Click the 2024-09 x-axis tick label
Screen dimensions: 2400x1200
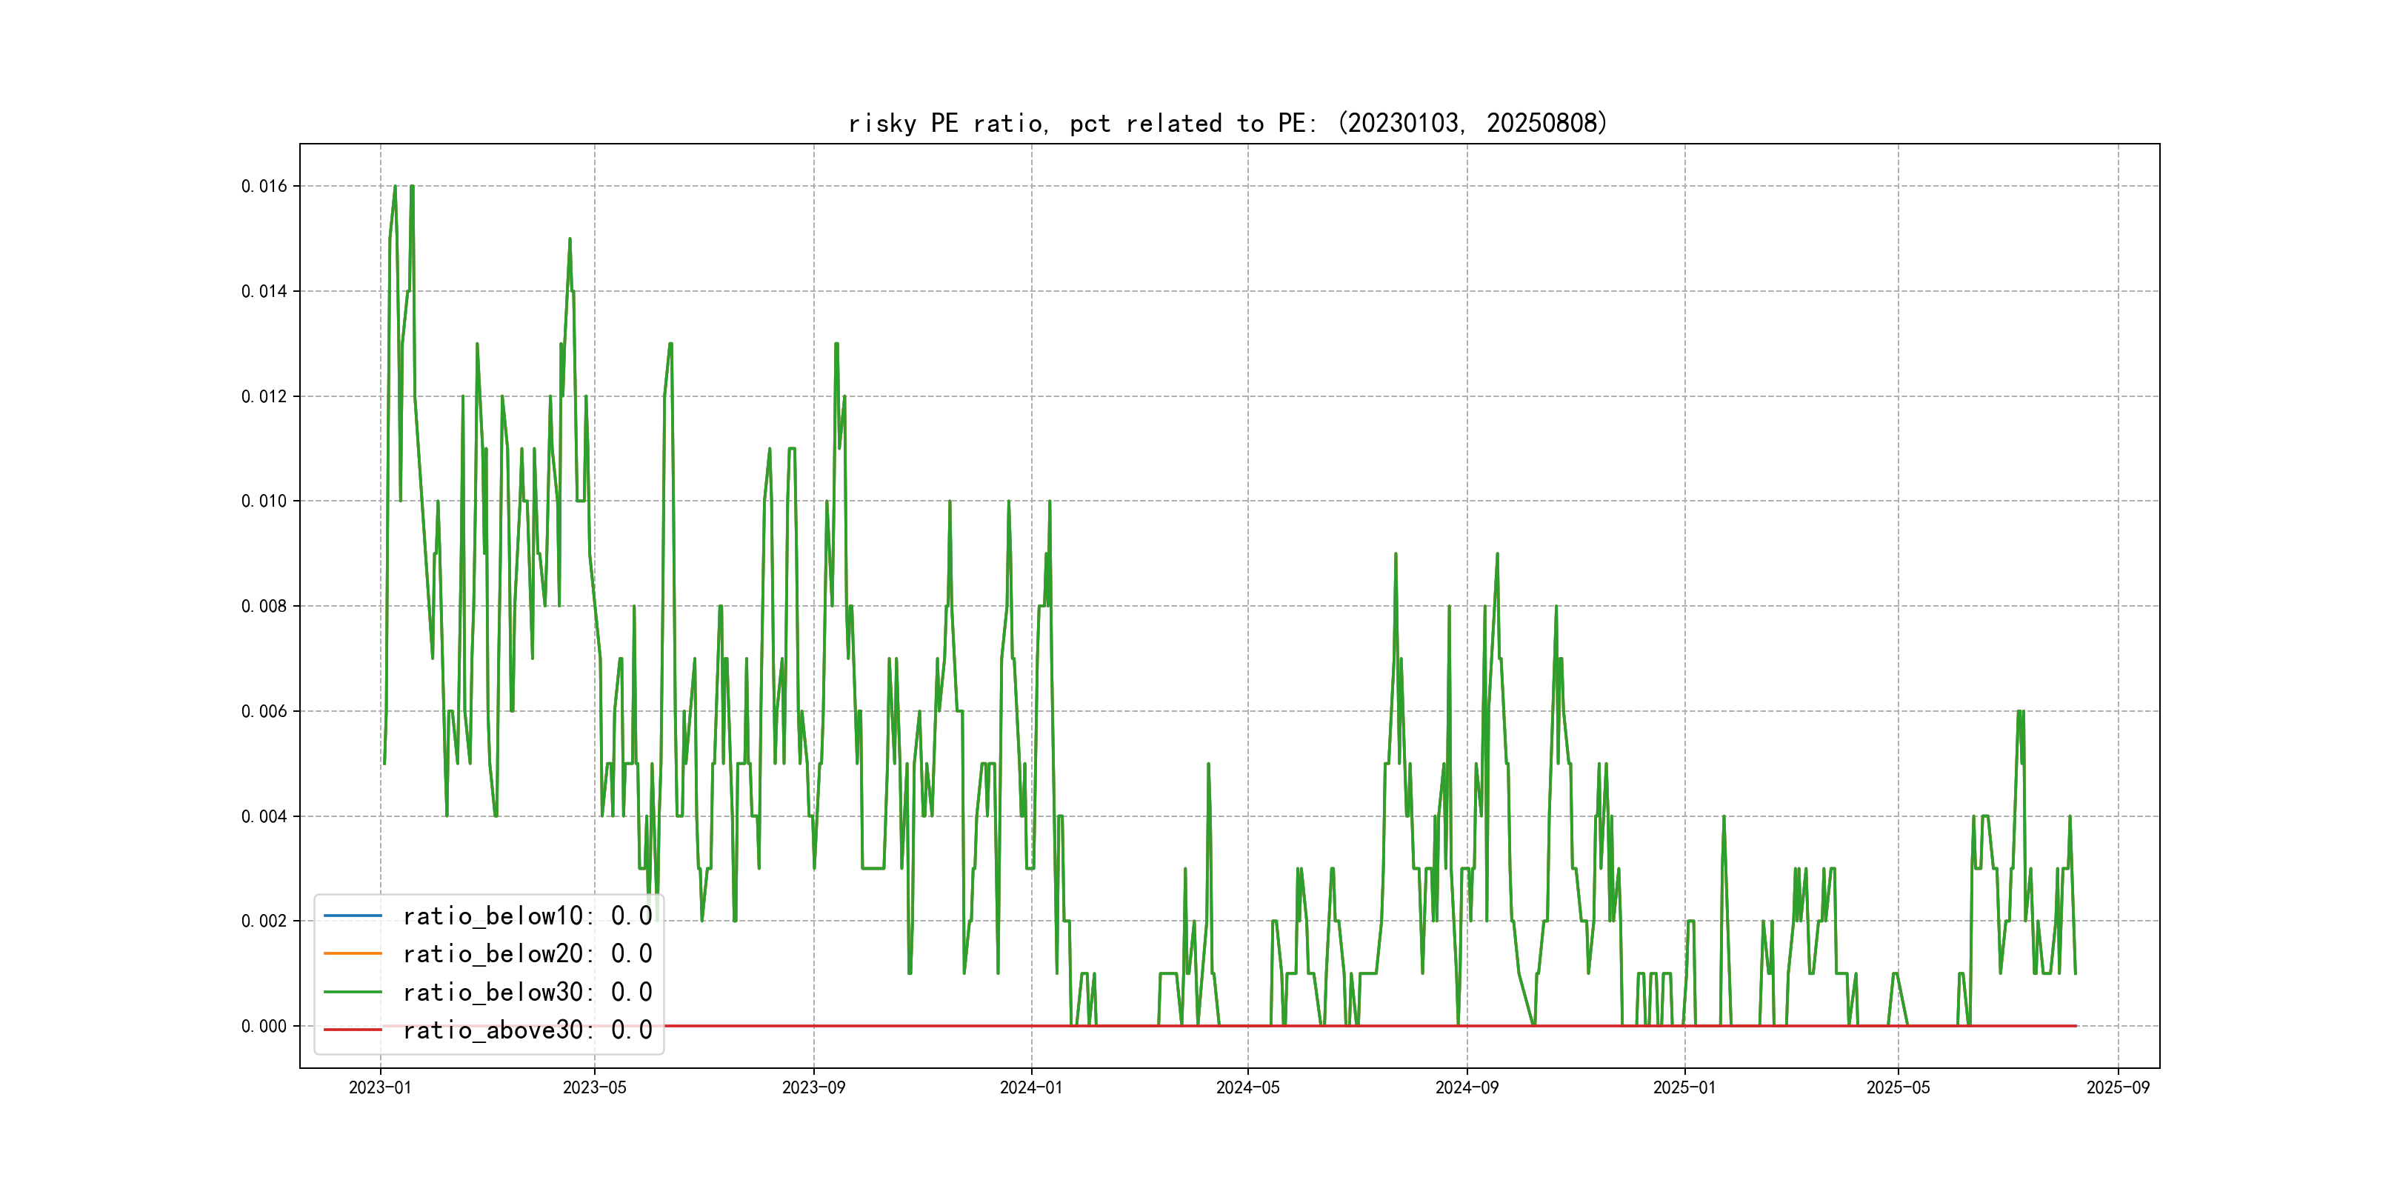click(1467, 1087)
